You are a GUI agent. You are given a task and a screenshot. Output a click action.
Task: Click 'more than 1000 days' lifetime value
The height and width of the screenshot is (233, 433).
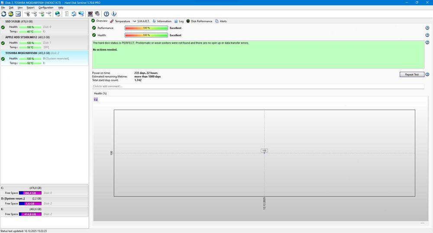point(148,77)
